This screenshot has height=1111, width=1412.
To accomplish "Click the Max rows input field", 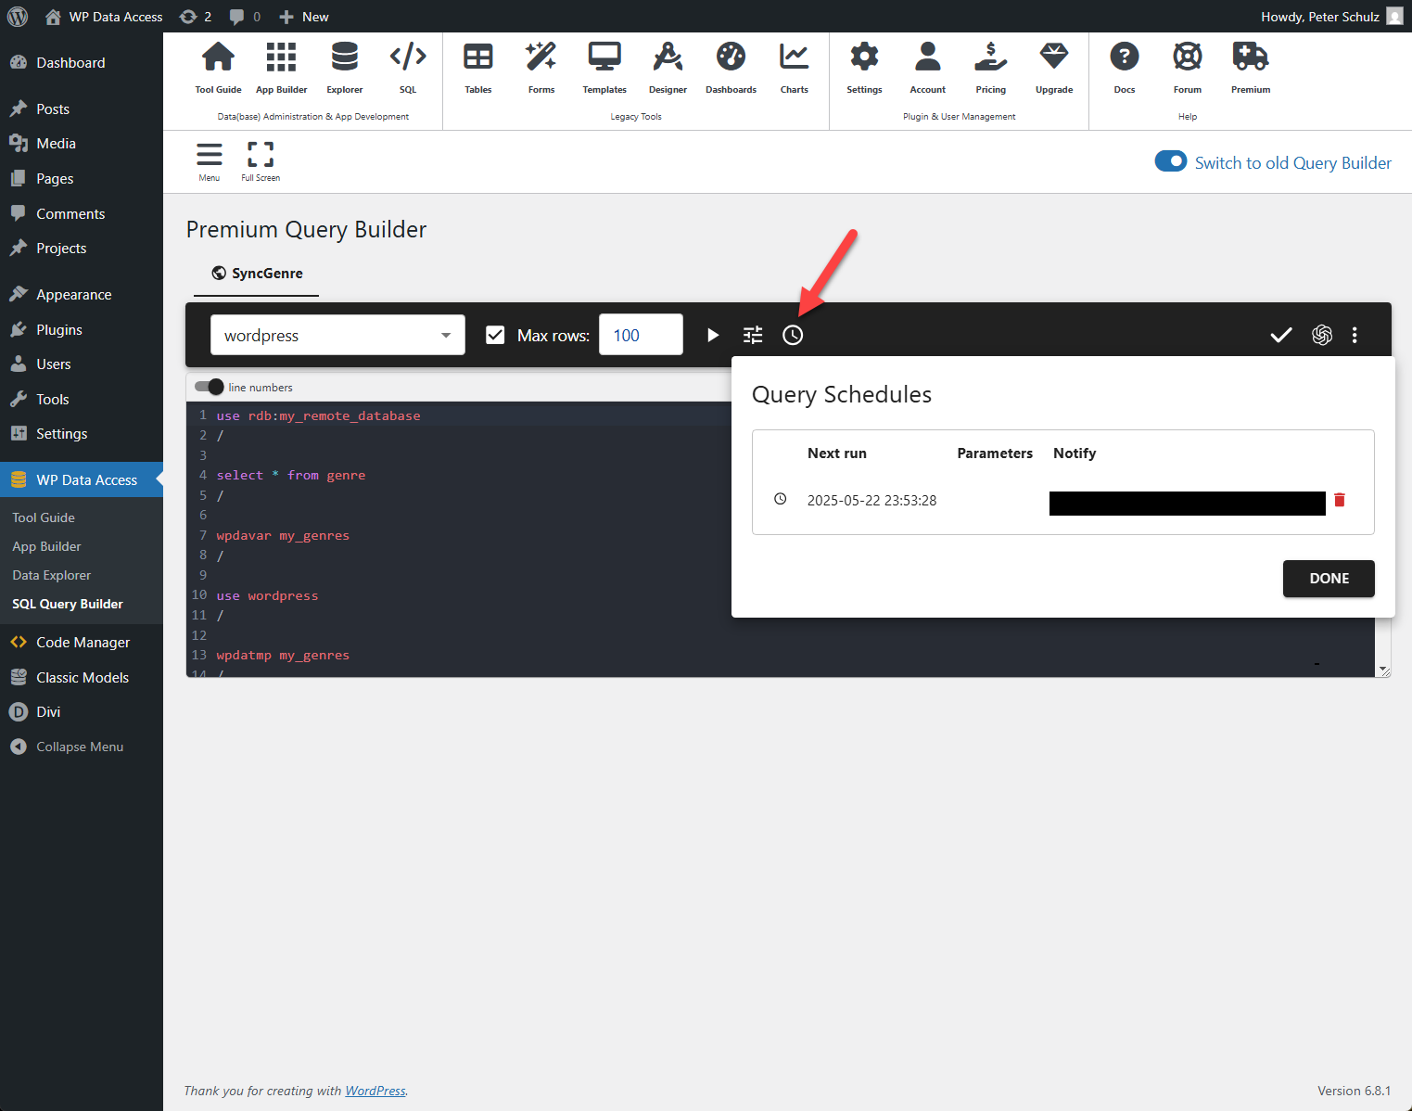I will tap(641, 335).
